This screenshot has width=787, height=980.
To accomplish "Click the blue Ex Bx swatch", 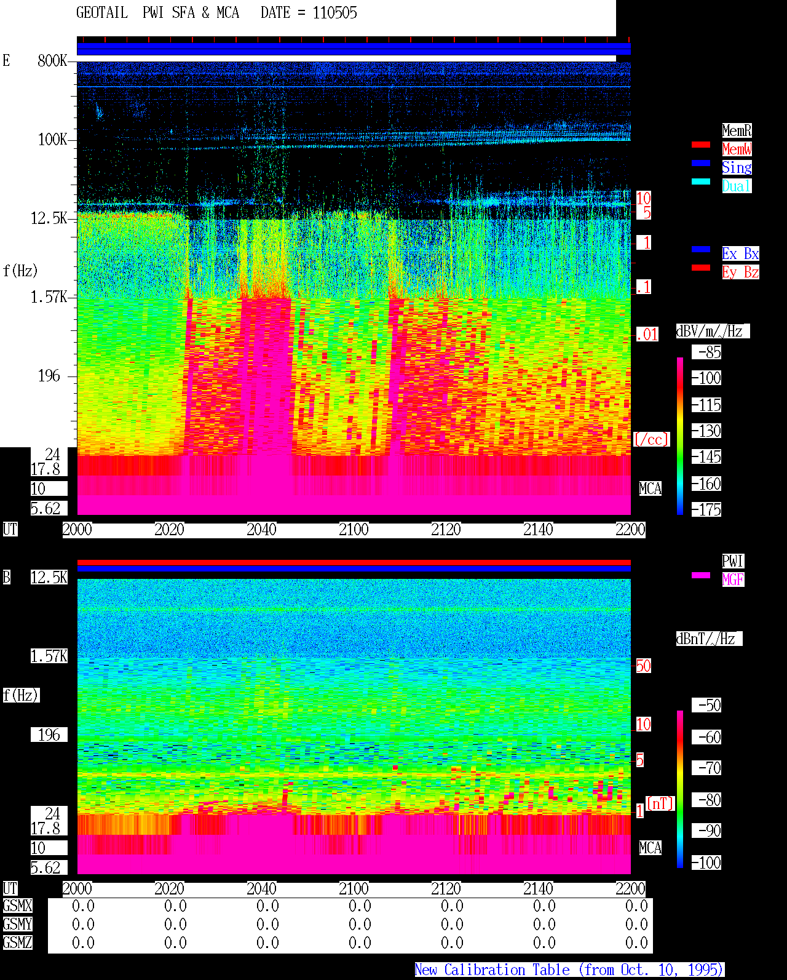I will (701, 249).
